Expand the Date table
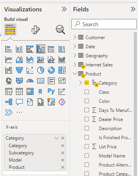 tap(75, 46)
